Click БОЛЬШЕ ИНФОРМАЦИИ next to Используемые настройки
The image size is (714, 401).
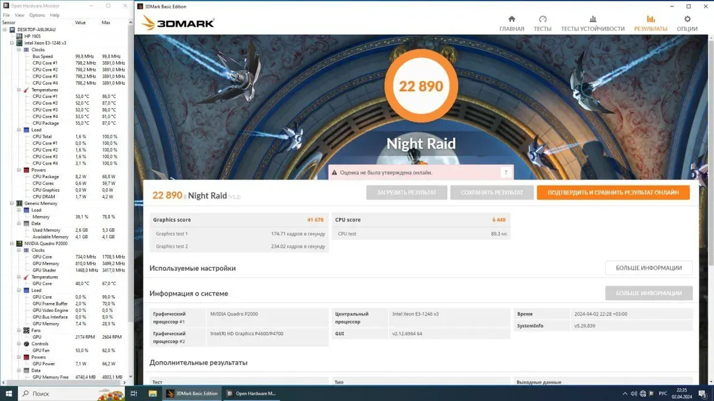pos(649,268)
